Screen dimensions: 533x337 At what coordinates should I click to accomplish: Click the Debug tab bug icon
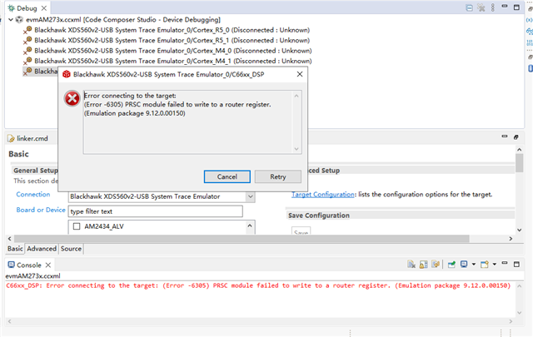11,8
